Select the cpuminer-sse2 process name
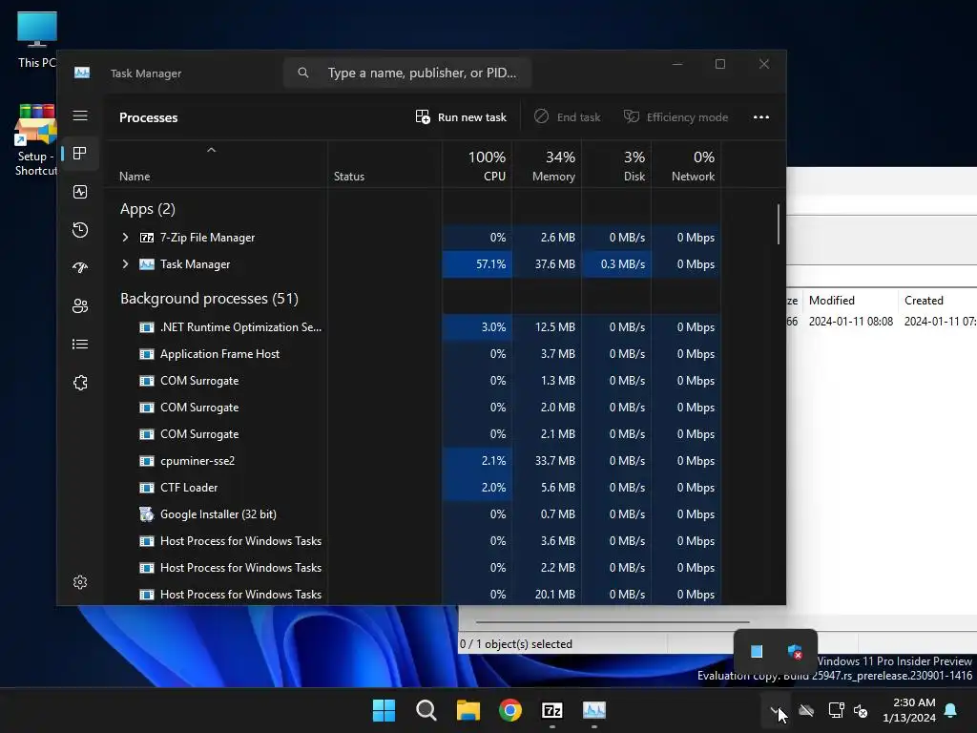The image size is (977, 733). point(197,461)
